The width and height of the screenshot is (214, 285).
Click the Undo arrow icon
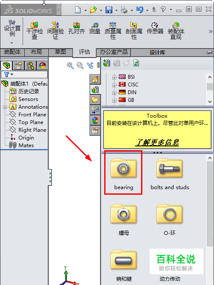click(x=140, y=9)
